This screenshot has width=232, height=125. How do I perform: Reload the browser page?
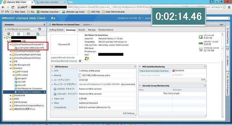(x=13, y=7)
